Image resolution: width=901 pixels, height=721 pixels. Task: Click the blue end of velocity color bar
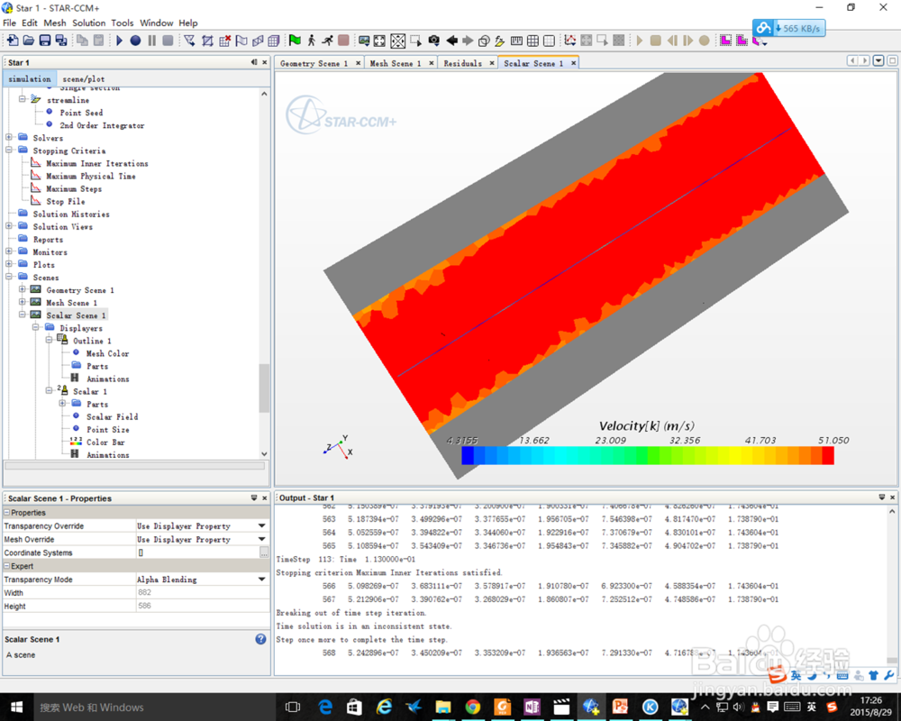coord(468,455)
